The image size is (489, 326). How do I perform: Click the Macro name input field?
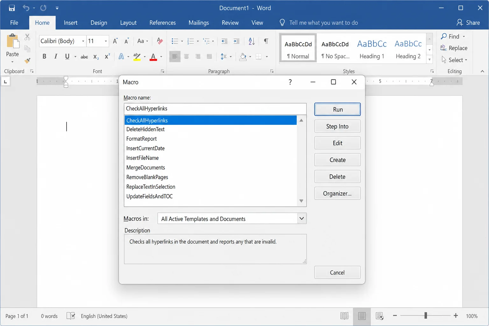(215, 109)
